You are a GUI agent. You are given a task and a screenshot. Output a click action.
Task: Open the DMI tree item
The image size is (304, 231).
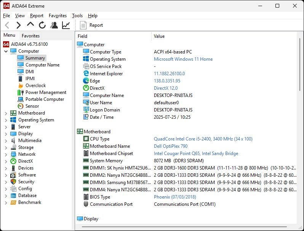(x=30, y=72)
